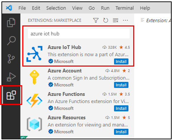Open the Search view in activity bar
The height and width of the screenshot is (140, 172).
click(x=11, y=40)
